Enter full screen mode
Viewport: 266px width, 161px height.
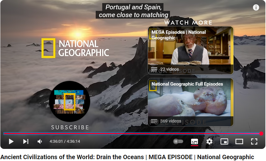tap(254, 141)
